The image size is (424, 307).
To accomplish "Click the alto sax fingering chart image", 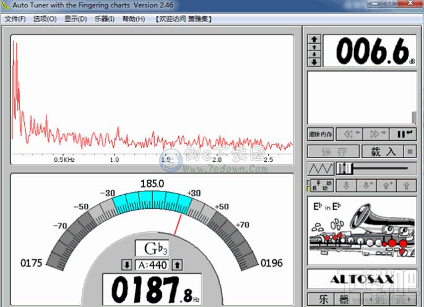I will (x=362, y=230).
